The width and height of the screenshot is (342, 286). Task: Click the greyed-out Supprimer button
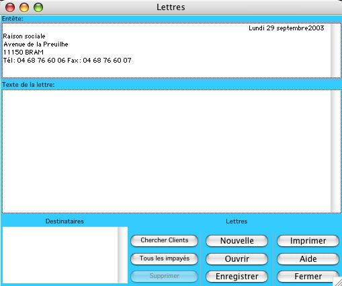coord(164,276)
